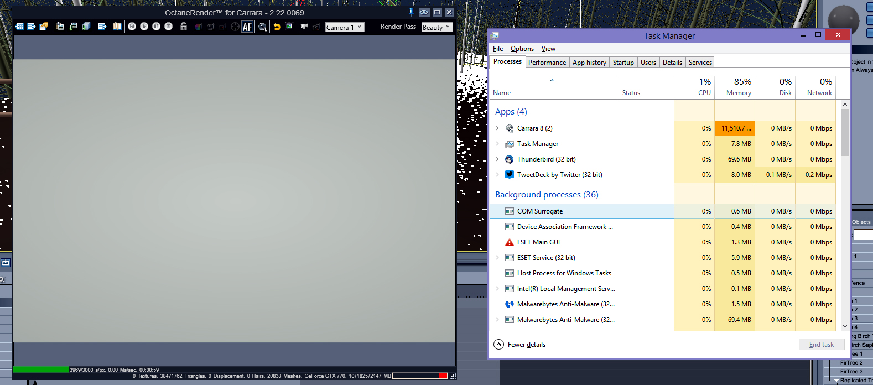This screenshot has height=385, width=873.
Task: Click the End task button
Action: point(822,345)
